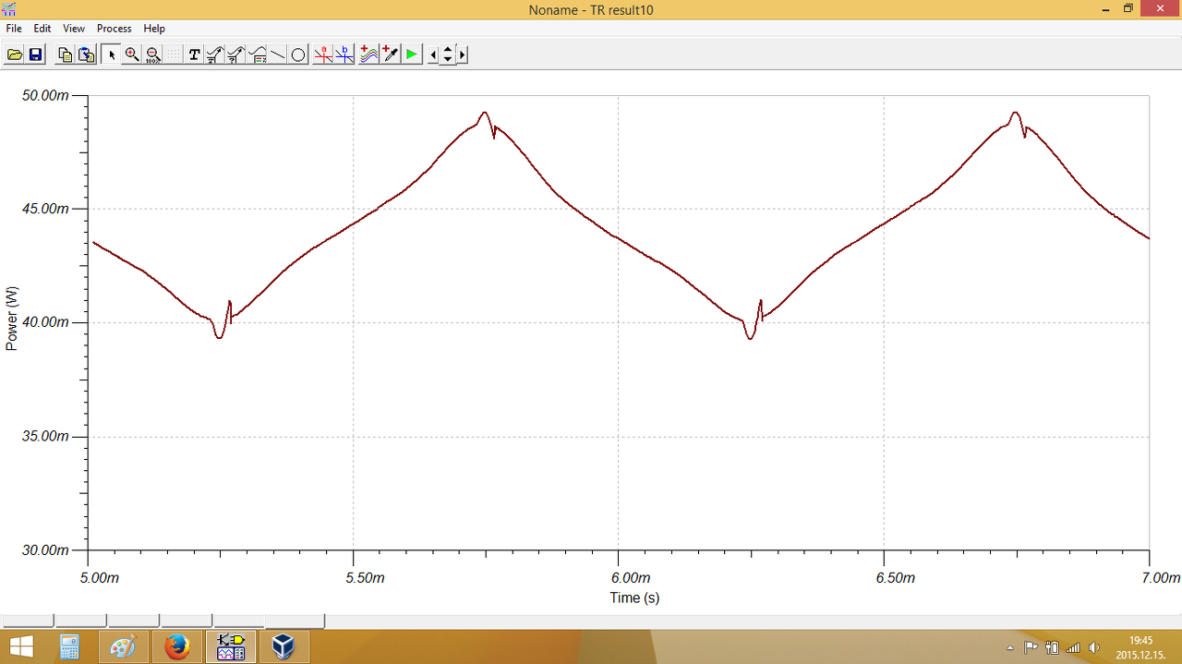Viewport: 1182px width, 664px height.
Task: Click the window title Noname - TR result10
Action: click(591, 9)
